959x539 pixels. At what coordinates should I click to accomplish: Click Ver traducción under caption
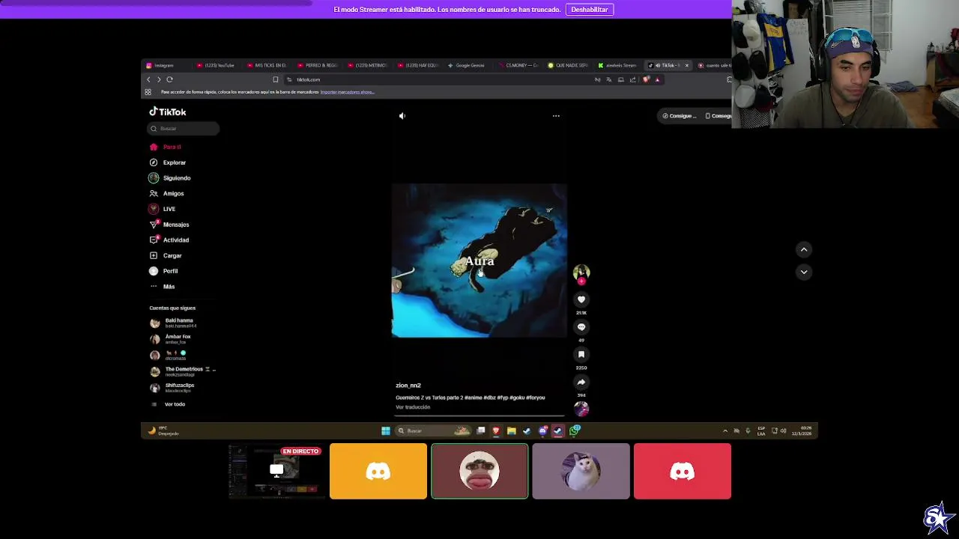[413, 407]
